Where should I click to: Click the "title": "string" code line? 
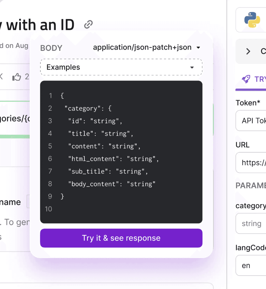(101, 134)
